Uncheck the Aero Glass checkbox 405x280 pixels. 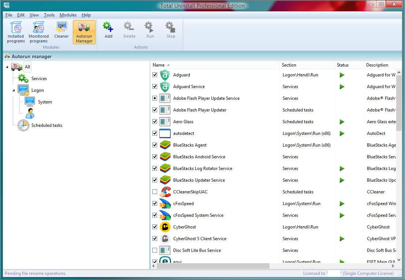155,121
